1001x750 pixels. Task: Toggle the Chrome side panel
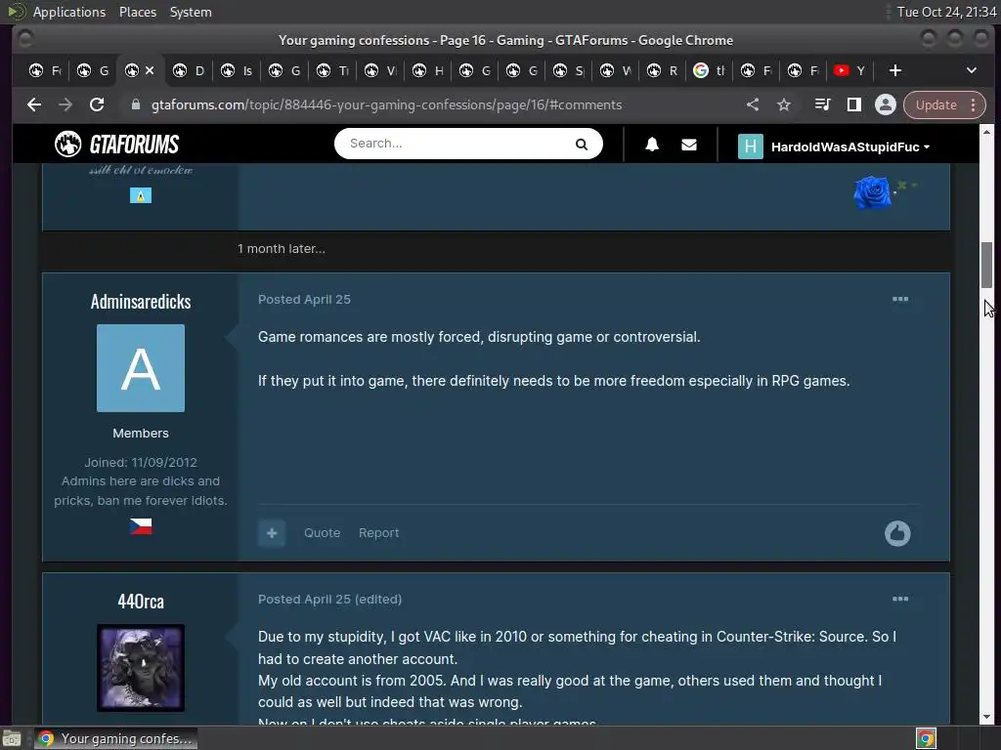click(x=853, y=104)
